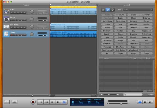Click the Jingles track pan knob
This screenshot has width=157, height=108.
pyautogui.click(x=32, y=34)
